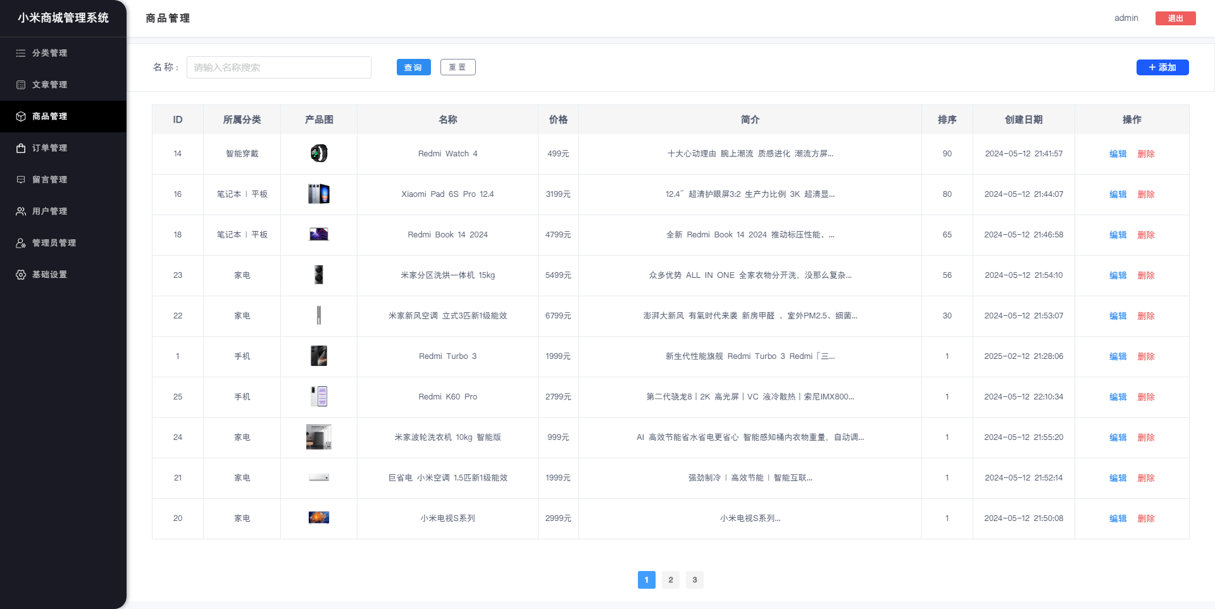Open the 文章管理 menu item
This screenshot has height=609, width=1215.
tap(63, 85)
